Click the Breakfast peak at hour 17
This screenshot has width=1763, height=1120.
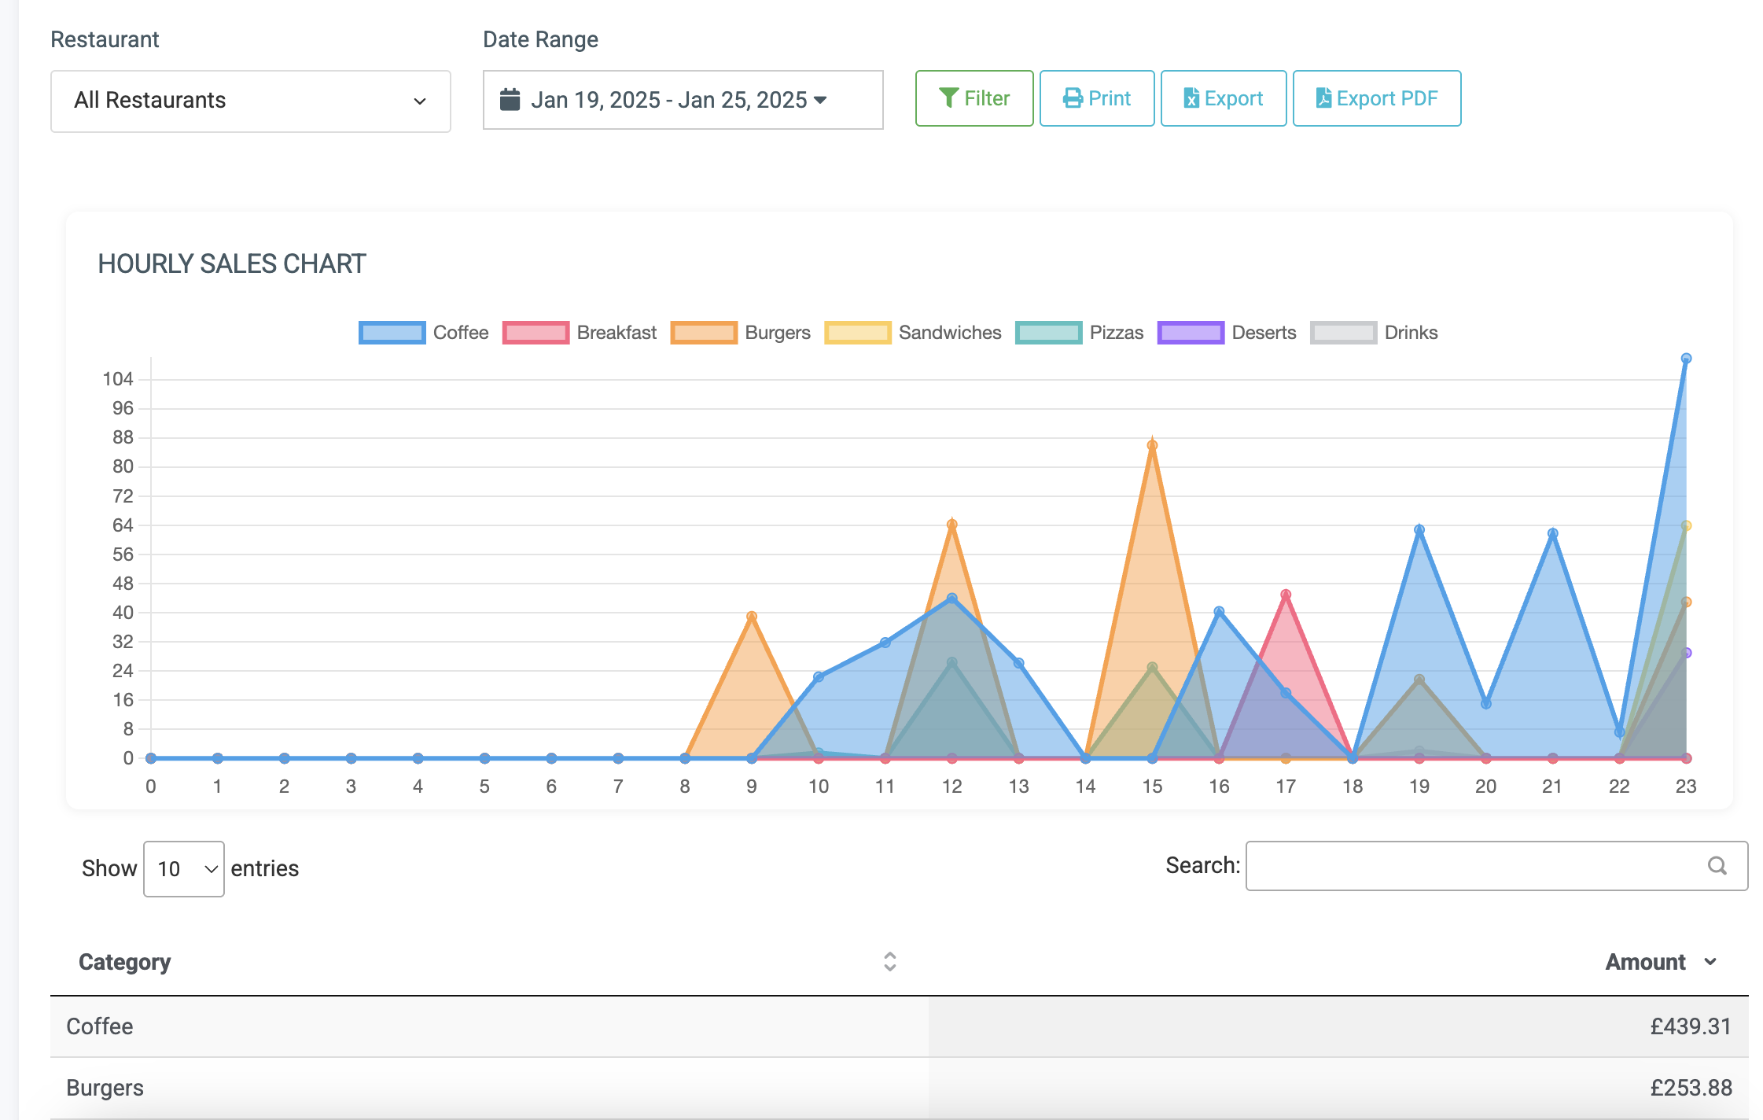click(1286, 595)
